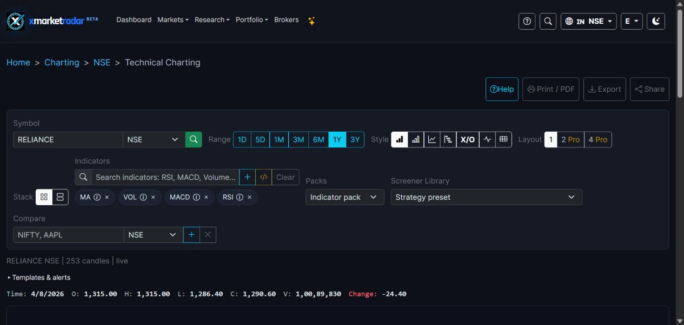This screenshot has height=325, width=684.
Task: Open Research dropdown menu
Action: pyautogui.click(x=212, y=19)
